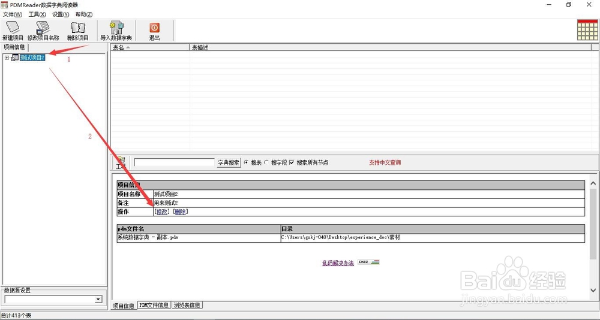This screenshot has height=320, width=600.
Task: Expand the 测试项目2 tree node
Action: click(x=7, y=58)
